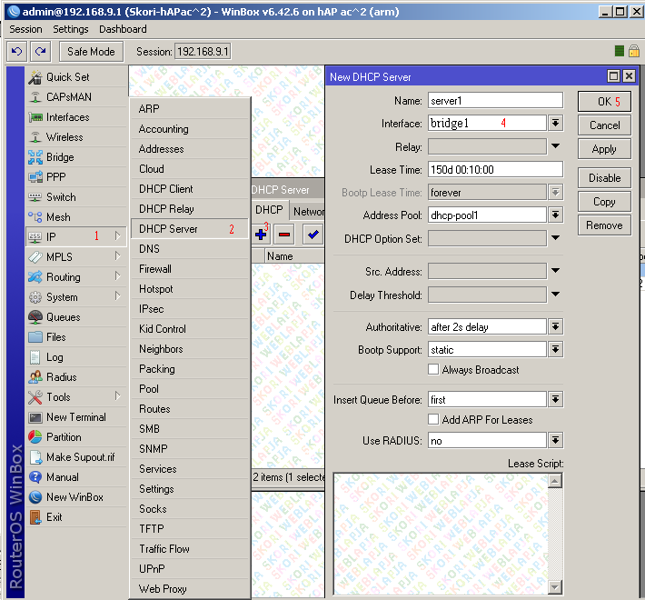This screenshot has width=645, height=600.
Task: Open Quick Set from the sidebar
Action: click(67, 77)
